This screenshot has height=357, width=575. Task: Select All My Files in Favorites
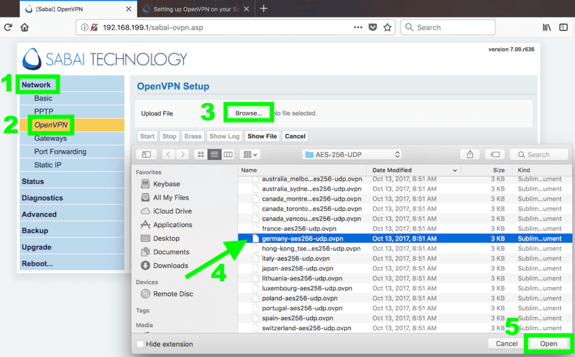(171, 197)
